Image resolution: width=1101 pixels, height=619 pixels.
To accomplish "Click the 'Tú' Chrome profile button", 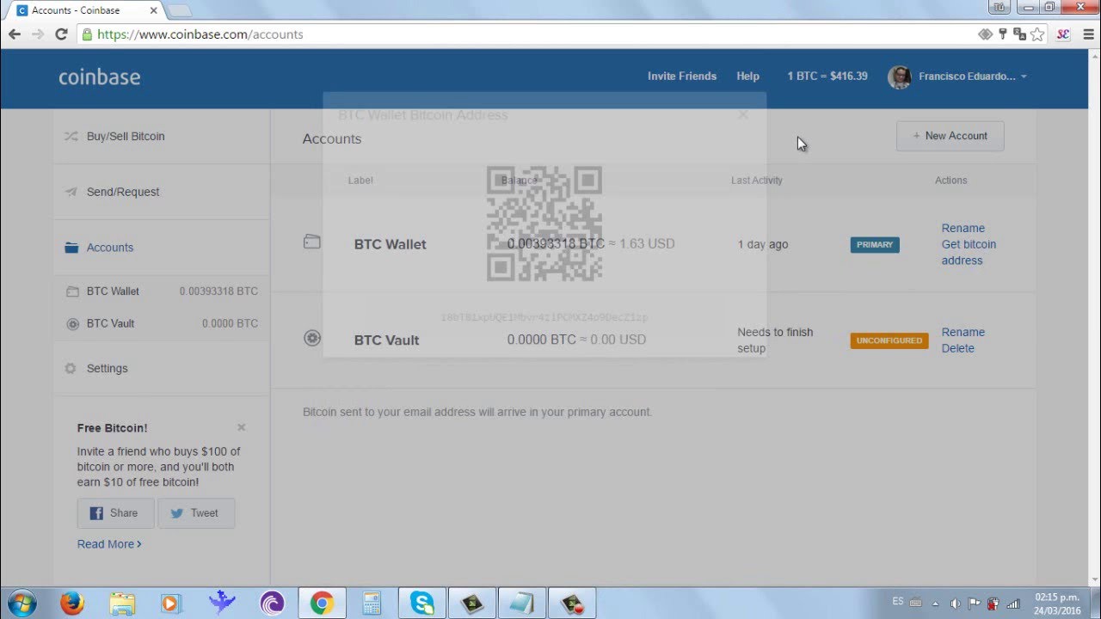I will tap(1000, 7).
